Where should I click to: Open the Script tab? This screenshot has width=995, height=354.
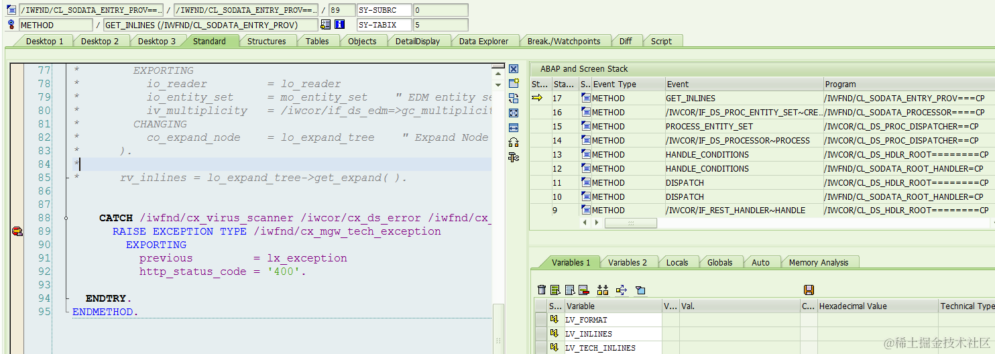pyautogui.click(x=661, y=41)
